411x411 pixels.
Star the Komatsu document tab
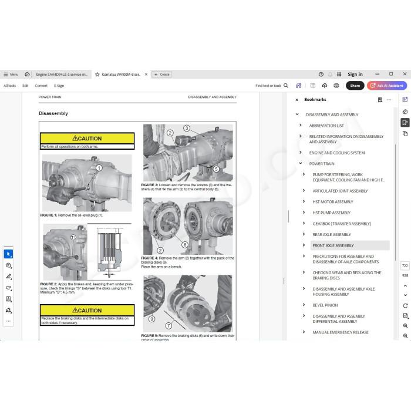[x=97, y=75]
